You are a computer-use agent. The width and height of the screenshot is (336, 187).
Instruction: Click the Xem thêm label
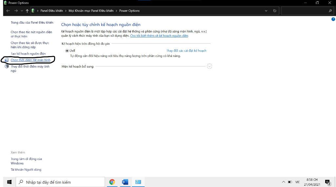pyautogui.click(x=18, y=153)
